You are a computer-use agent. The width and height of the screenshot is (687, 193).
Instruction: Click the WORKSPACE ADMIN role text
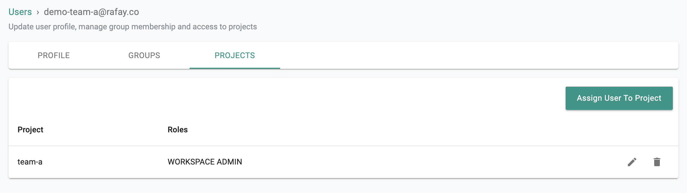pyautogui.click(x=205, y=162)
